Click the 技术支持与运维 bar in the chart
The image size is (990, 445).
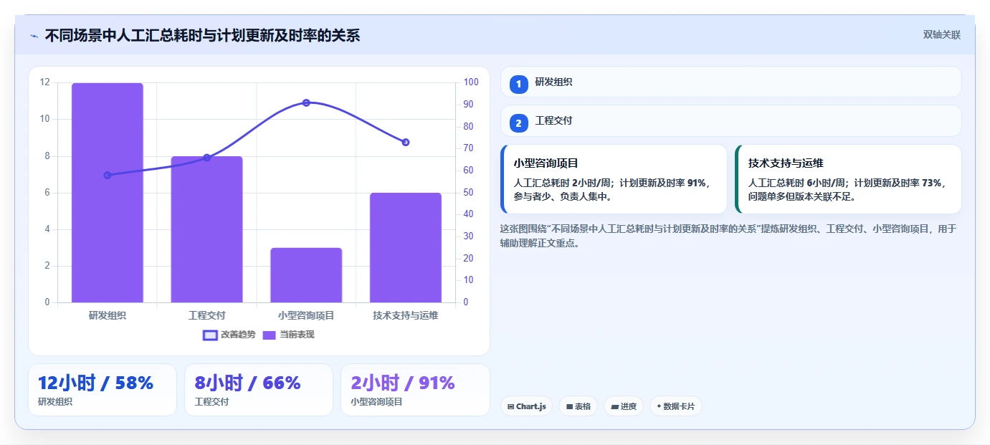[406, 247]
